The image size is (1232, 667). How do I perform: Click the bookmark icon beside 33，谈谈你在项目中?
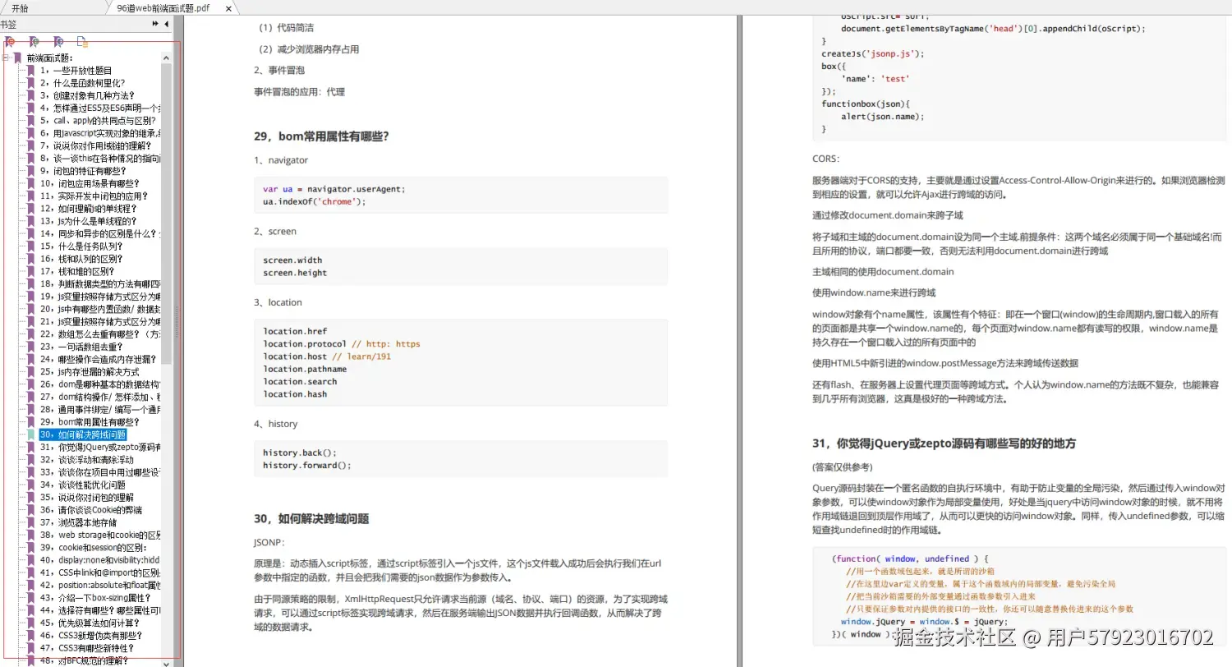point(30,472)
